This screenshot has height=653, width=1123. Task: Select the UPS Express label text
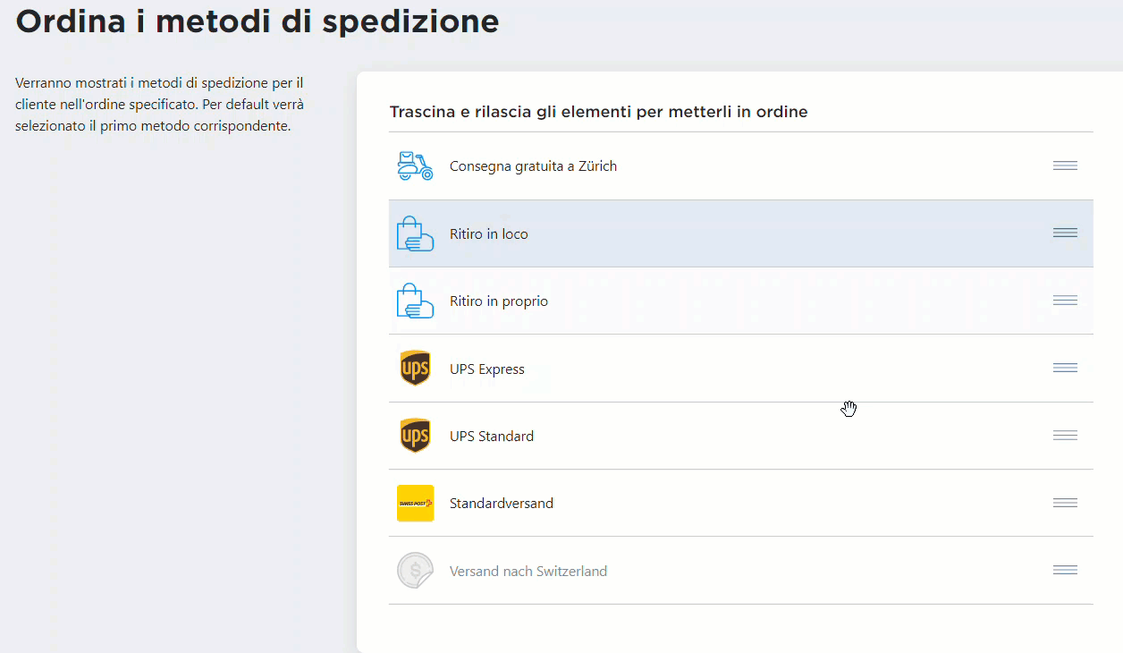point(487,369)
